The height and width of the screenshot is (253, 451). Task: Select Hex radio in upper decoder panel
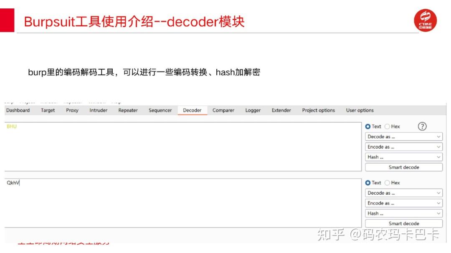coord(388,126)
